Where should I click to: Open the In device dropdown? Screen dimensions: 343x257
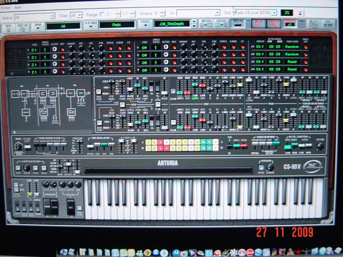198,13
